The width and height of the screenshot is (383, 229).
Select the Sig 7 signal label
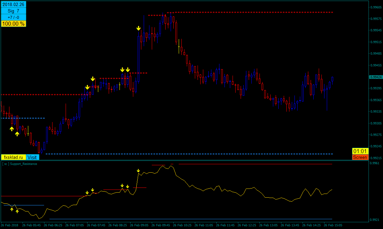[x=13, y=11]
